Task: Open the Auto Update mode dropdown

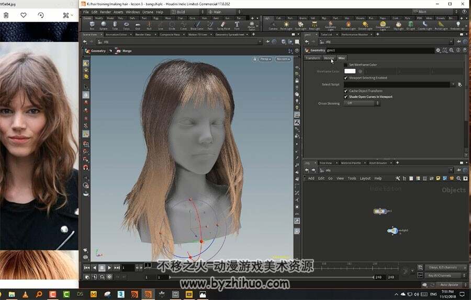Action: [452, 285]
